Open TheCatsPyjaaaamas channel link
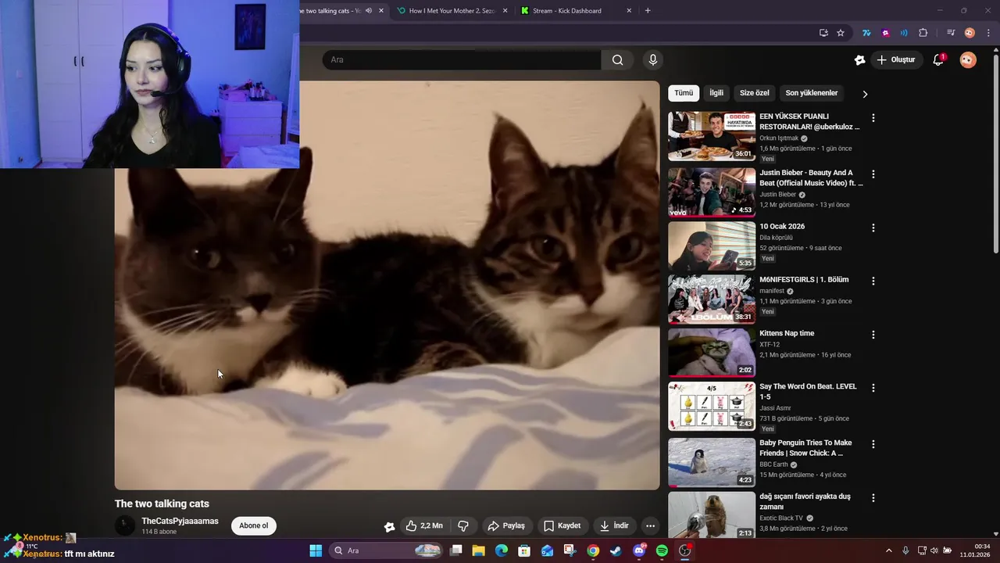This screenshot has width=1000, height=563. pos(180,521)
